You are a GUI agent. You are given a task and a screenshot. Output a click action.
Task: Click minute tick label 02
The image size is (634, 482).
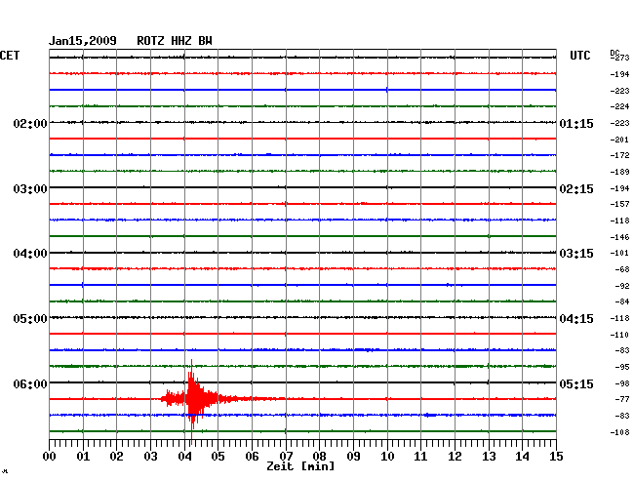pos(116,457)
